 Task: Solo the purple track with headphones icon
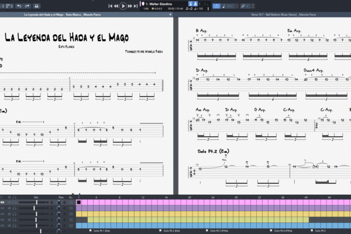pos(14,208)
